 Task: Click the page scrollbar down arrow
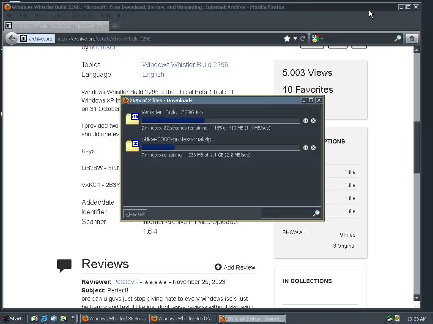pos(417,297)
